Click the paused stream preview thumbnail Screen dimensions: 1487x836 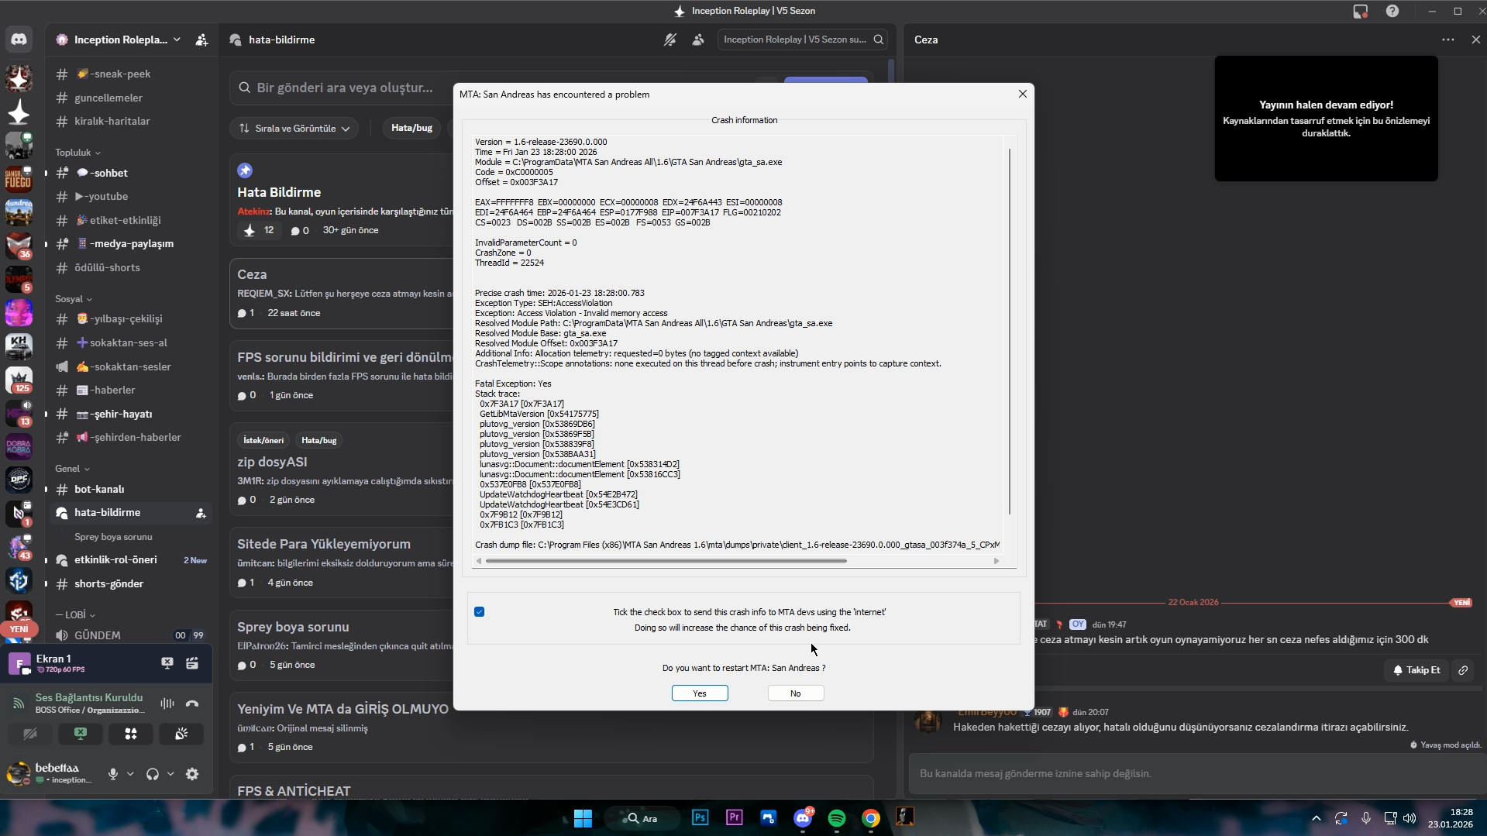pyautogui.click(x=1326, y=119)
